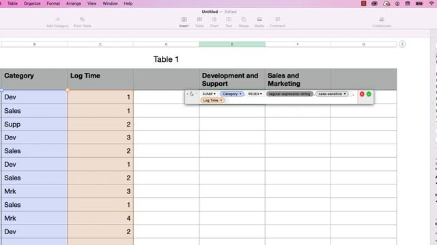The width and height of the screenshot is (437, 245).
Task: Click the Comment toolbar icon
Action: point(278,20)
